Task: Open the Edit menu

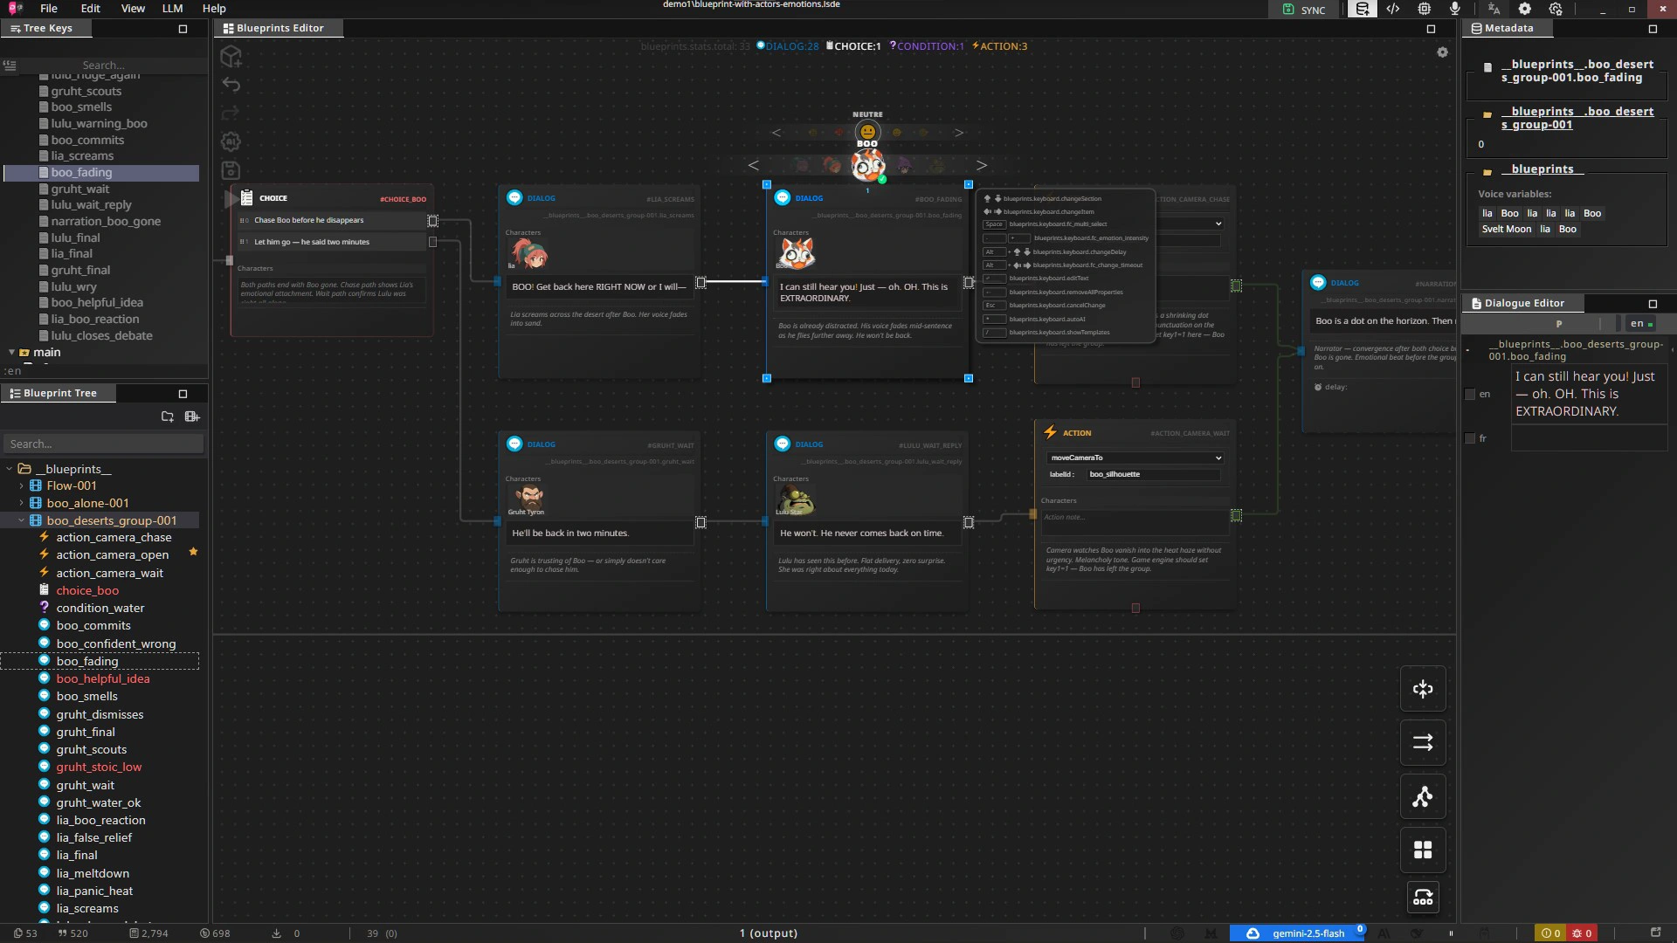Action: tap(90, 9)
